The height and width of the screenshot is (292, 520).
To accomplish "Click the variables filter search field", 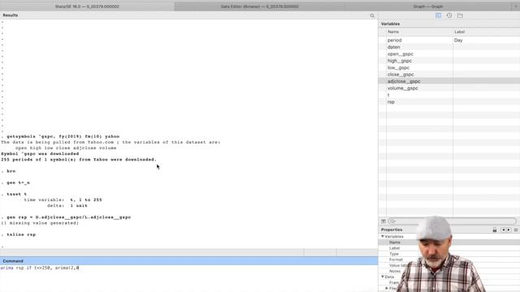I will point(453,221).
